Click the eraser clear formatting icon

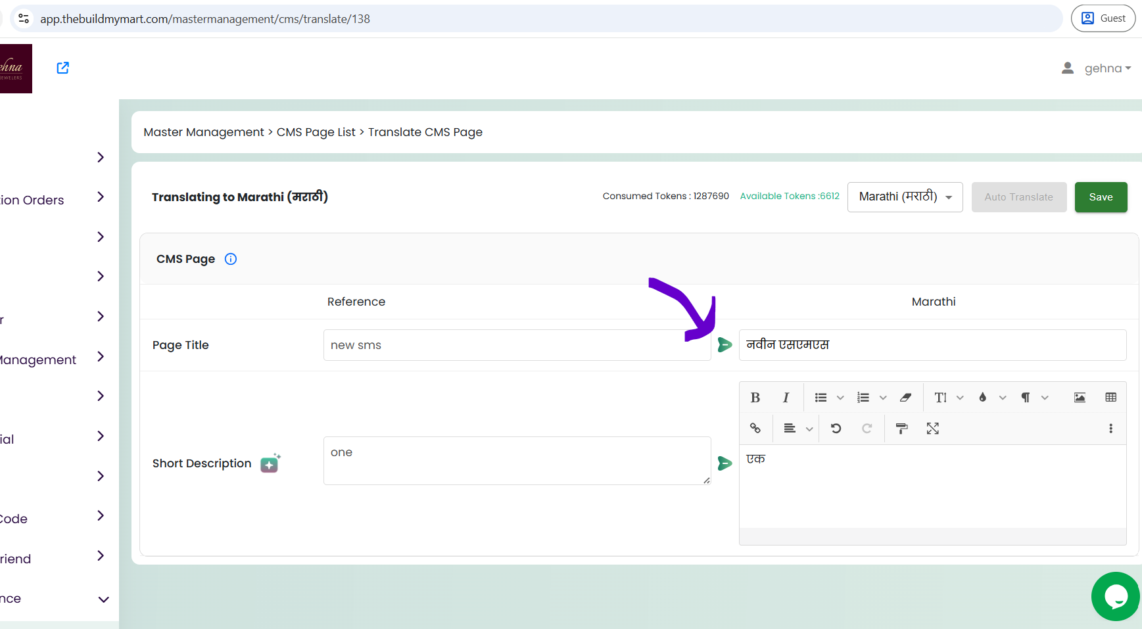(905, 398)
